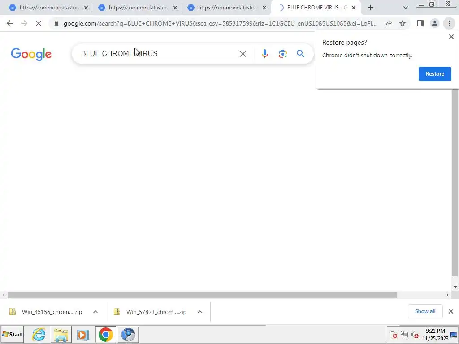
Task: Close the second commondatastorage tab
Action: tap(175, 8)
